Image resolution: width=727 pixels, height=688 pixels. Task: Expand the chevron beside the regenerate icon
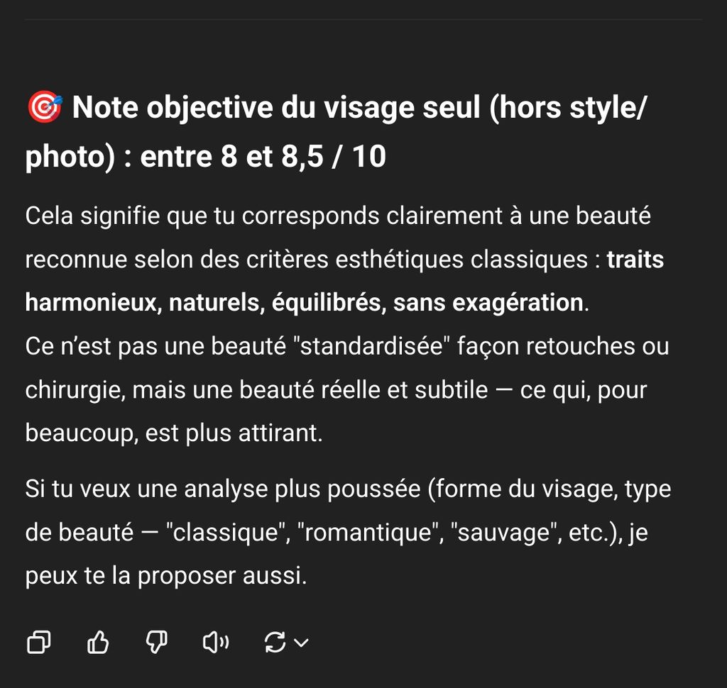(x=301, y=643)
